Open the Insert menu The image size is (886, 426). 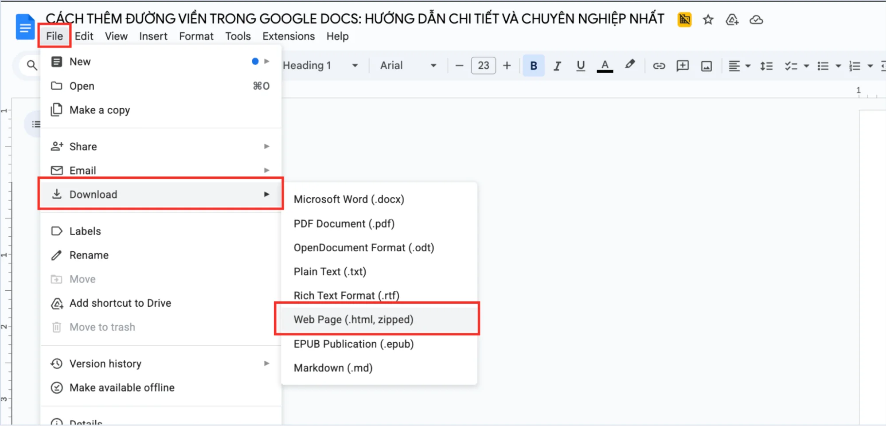pos(153,36)
